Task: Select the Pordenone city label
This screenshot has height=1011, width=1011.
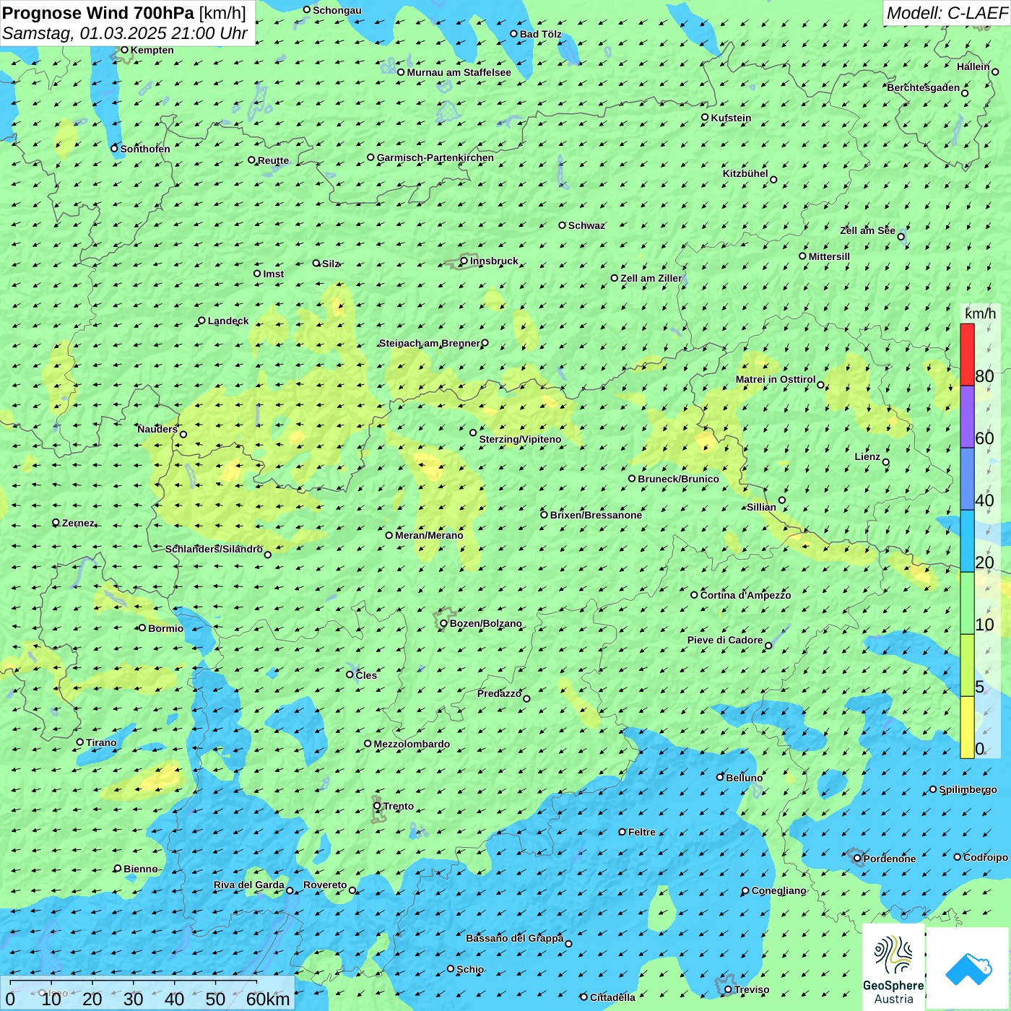Action: (x=890, y=859)
